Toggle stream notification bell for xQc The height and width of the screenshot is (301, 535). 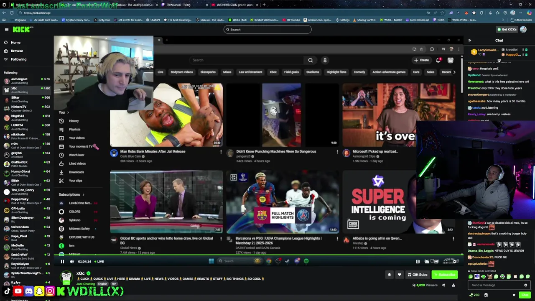click(x=389, y=275)
